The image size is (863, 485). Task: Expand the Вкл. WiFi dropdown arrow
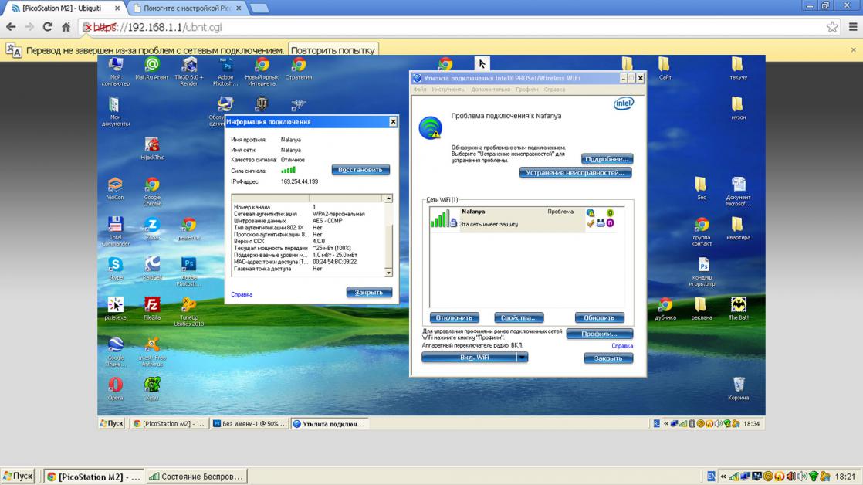pyautogui.click(x=523, y=358)
